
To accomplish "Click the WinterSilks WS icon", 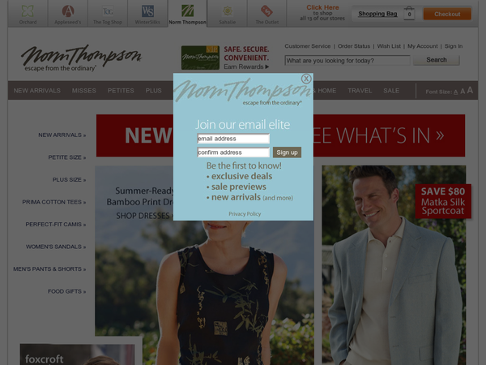I will 147,11.
